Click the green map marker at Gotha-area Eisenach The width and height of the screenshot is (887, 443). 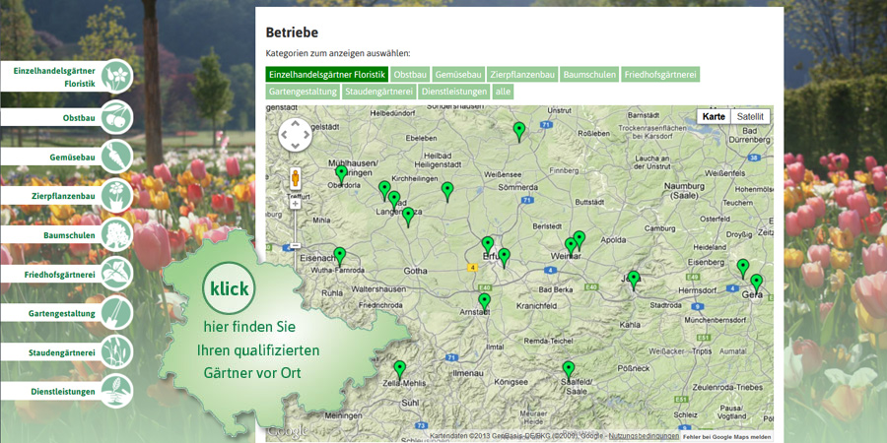[x=339, y=256]
